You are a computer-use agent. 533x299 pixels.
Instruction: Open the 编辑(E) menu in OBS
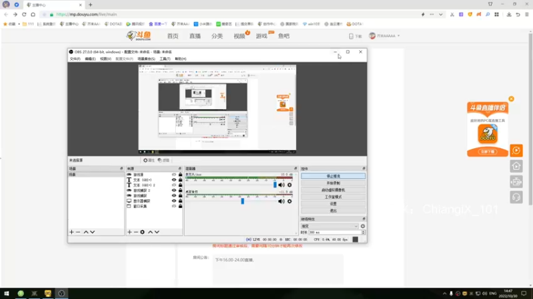(x=90, y=59)
